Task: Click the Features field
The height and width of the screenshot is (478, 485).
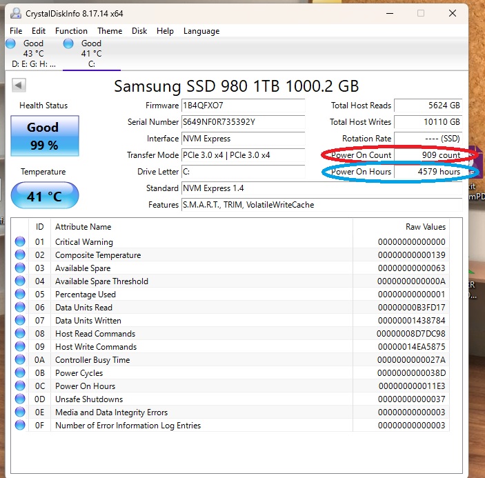Action: pos(321,205)
